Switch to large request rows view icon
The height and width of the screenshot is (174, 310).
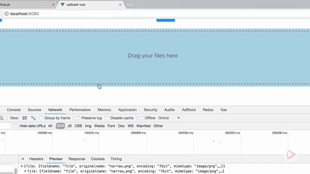pyautogui.click(x=25, y=118)
